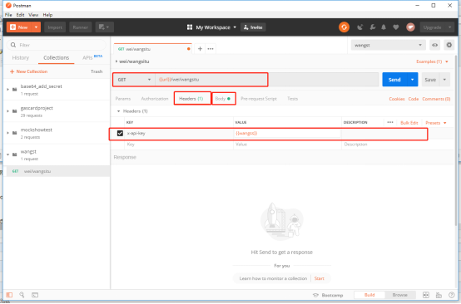
Task: Switch to the Body tab
Action: (x=222, y=99)
